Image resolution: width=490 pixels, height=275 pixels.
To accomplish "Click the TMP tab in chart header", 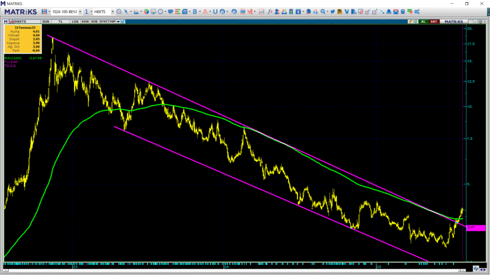I will coord(111,21).
